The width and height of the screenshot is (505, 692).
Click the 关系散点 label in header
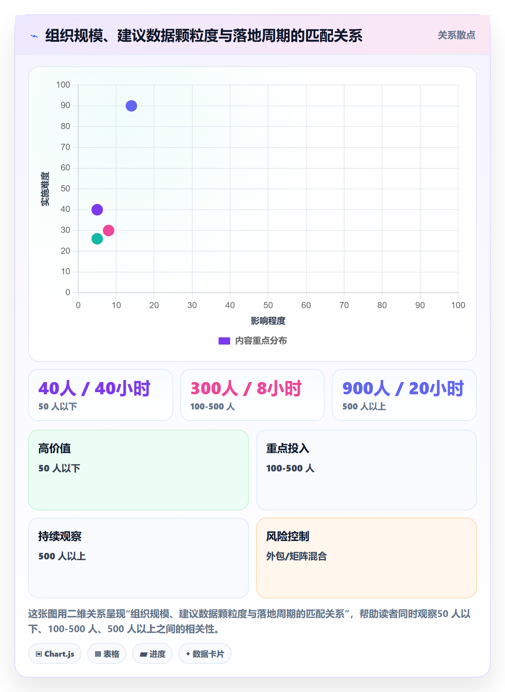[456, 35]
